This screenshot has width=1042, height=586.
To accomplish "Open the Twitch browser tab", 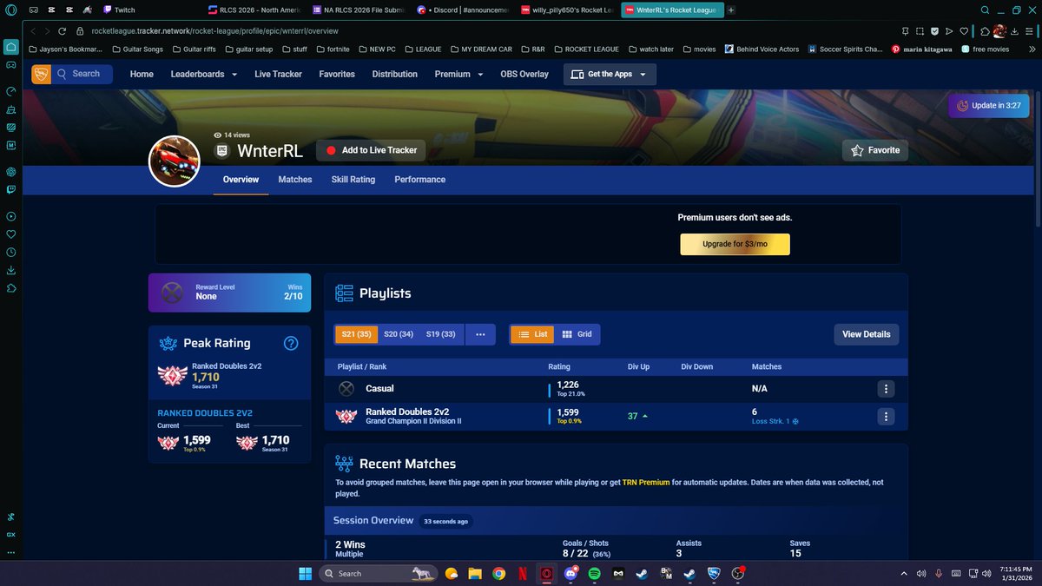I will coord(118,10).
